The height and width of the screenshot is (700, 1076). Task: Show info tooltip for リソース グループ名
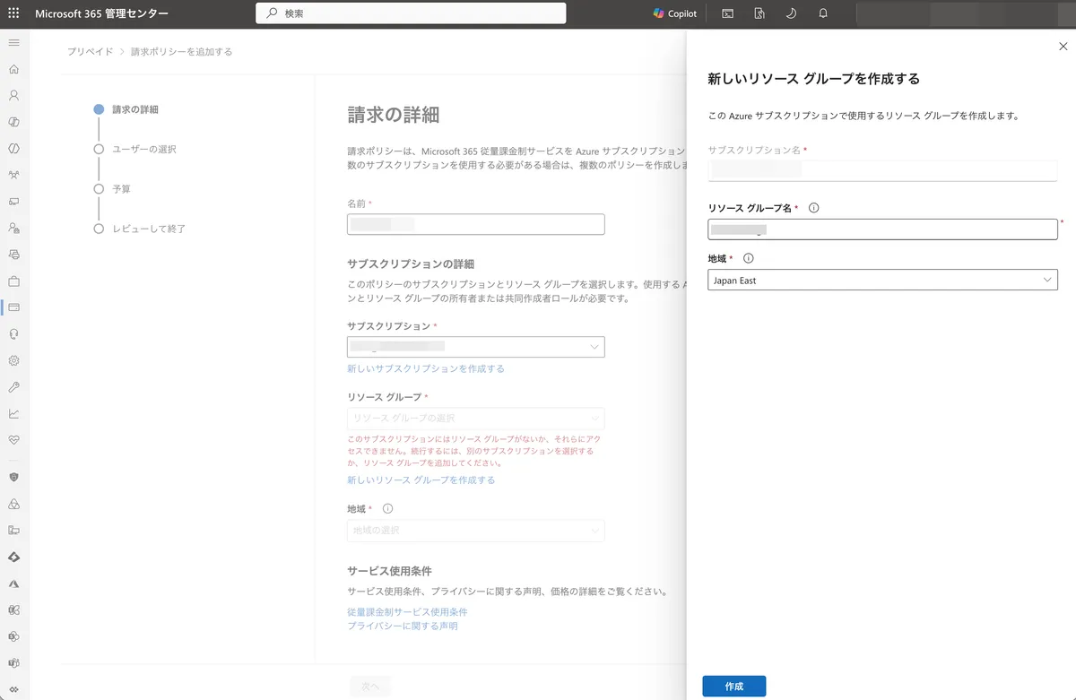click(x=814, y=208)
